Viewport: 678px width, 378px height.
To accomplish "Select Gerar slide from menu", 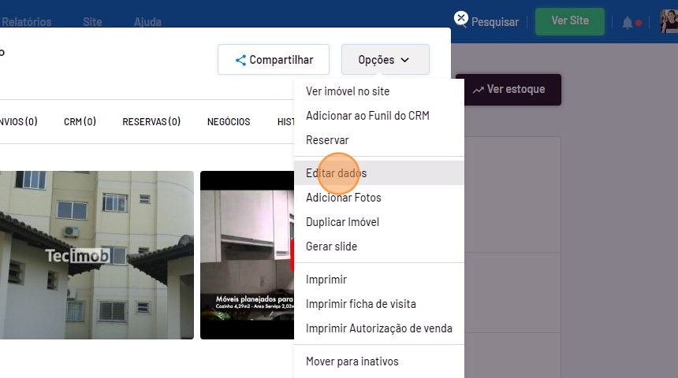I will tap(332, 246).
